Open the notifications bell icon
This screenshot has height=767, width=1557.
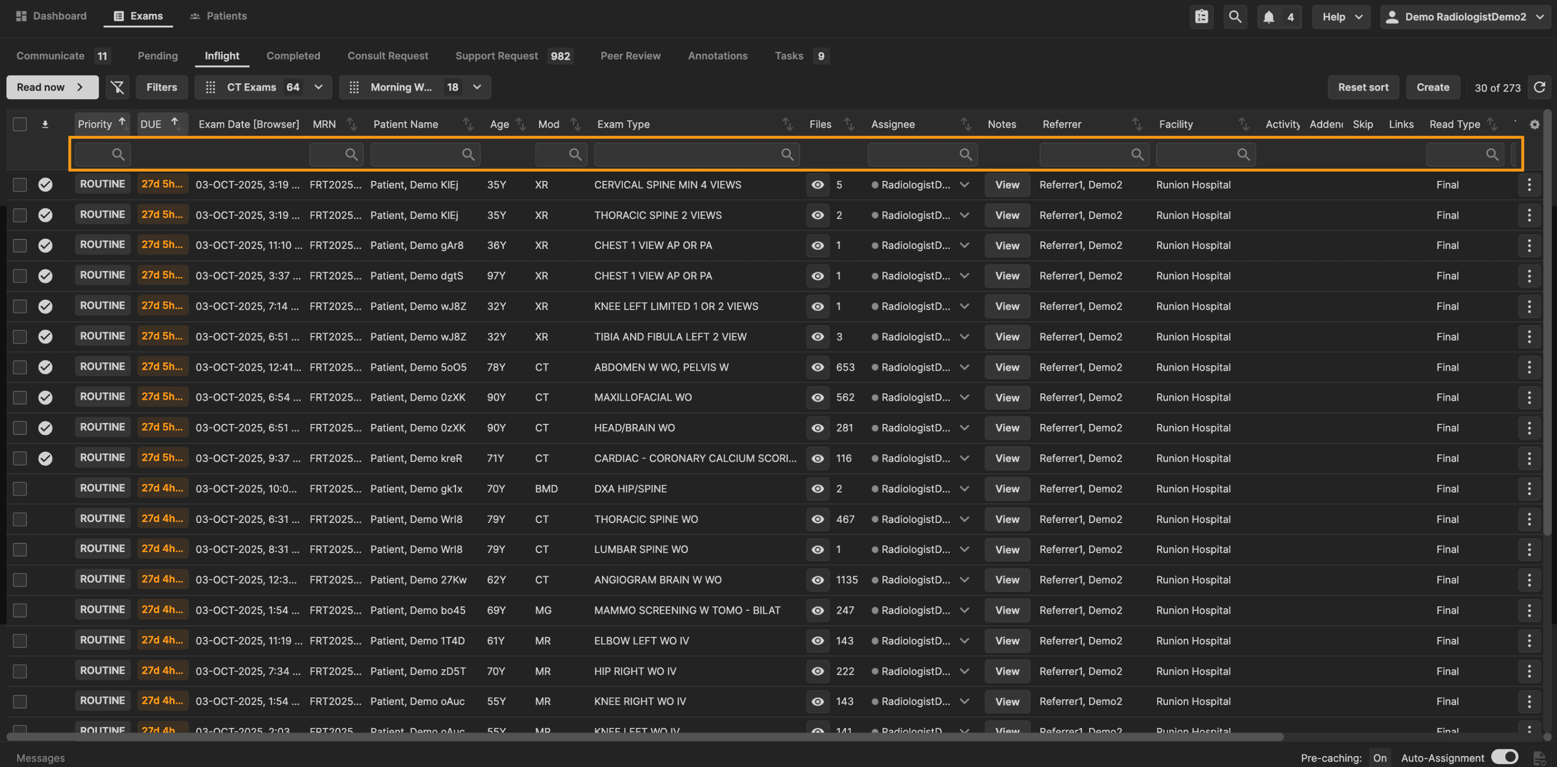click(1269, 16)
